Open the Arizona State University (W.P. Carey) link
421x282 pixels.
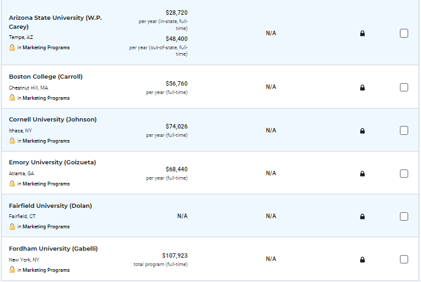tap(55, 22)
